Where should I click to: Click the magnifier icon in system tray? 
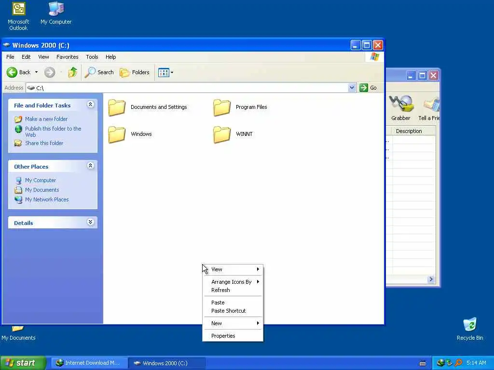click(x=458, y=363)
